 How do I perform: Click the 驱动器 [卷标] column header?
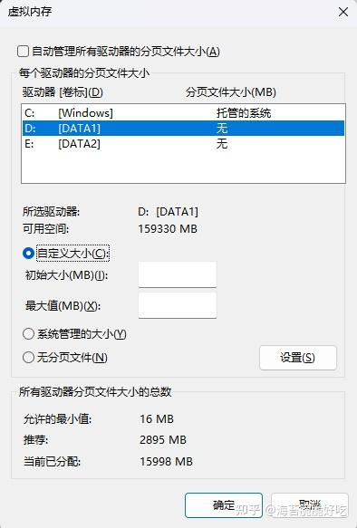63,92
